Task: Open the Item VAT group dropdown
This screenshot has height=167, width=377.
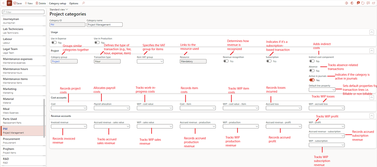Action: [x=162, y=62]
